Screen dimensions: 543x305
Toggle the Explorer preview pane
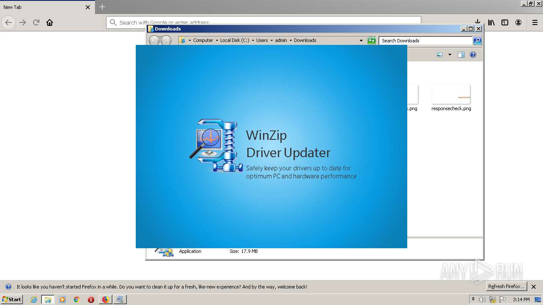click(x=461, y=55)
